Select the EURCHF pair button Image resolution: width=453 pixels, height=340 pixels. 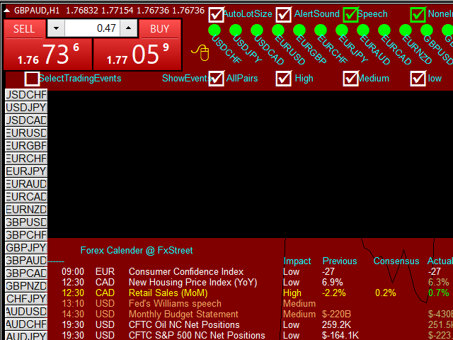[26, 159]
